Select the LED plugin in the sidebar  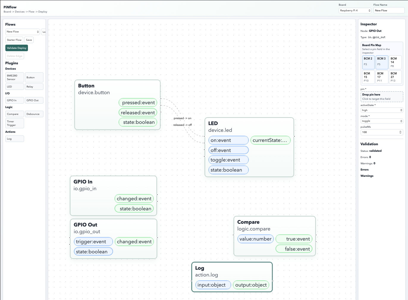tap(14, 86)
